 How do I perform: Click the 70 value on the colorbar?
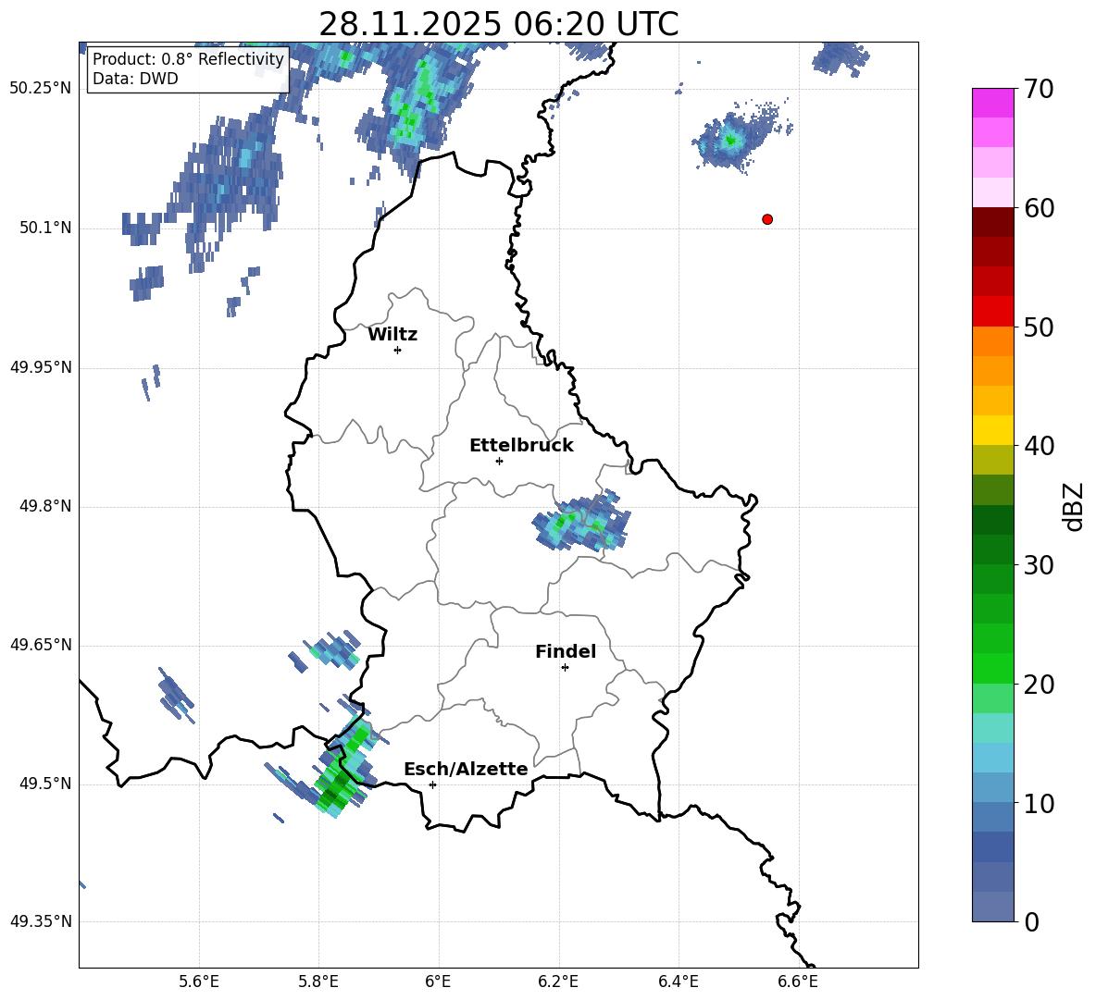(x=1039, y=90)
